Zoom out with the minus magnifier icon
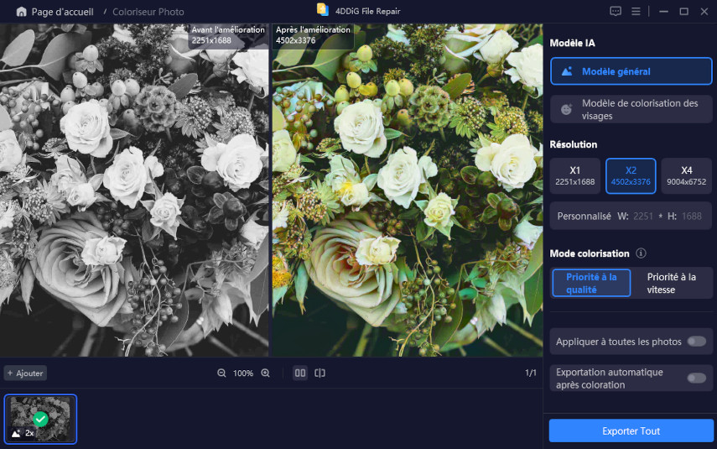Viewport: 717px width, 449px height. [221, 373]
